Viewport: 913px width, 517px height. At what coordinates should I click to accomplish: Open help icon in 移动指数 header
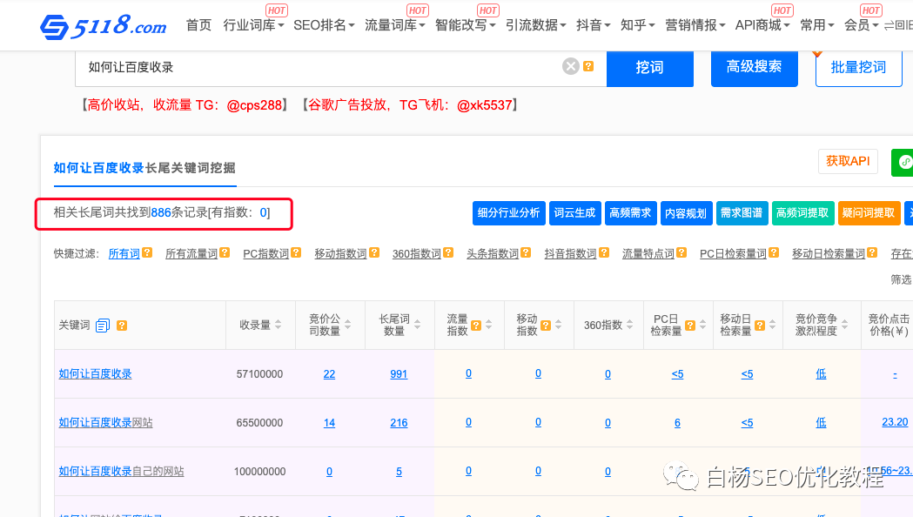point(546,326)
